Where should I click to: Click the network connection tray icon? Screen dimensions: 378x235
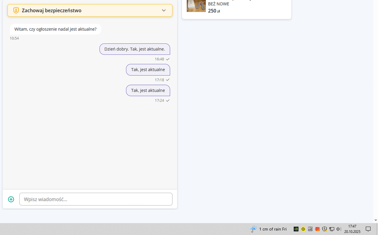[332, 229]
